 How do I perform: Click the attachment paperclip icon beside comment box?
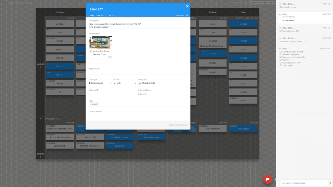[330, 183]
